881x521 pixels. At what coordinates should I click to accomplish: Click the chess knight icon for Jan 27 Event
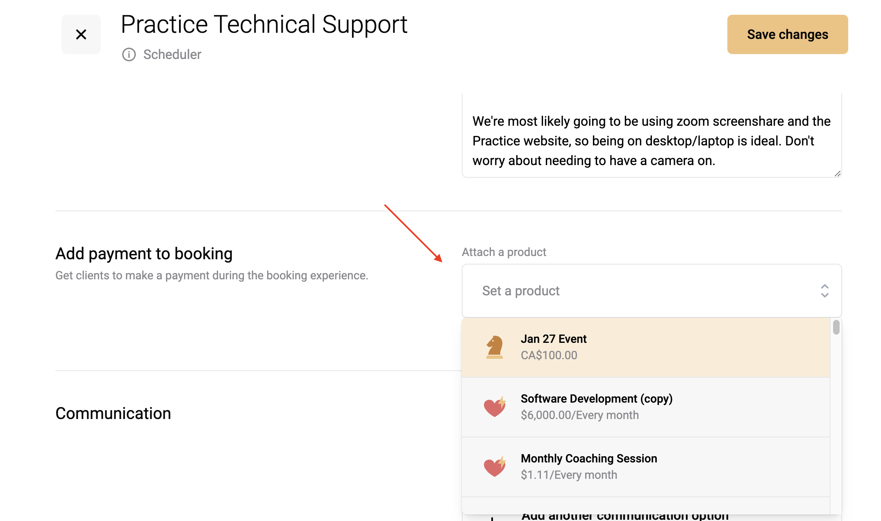(495, 347)
